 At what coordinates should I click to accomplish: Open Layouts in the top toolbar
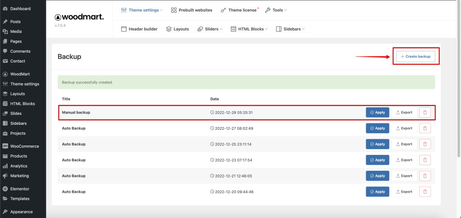(177, 29)
